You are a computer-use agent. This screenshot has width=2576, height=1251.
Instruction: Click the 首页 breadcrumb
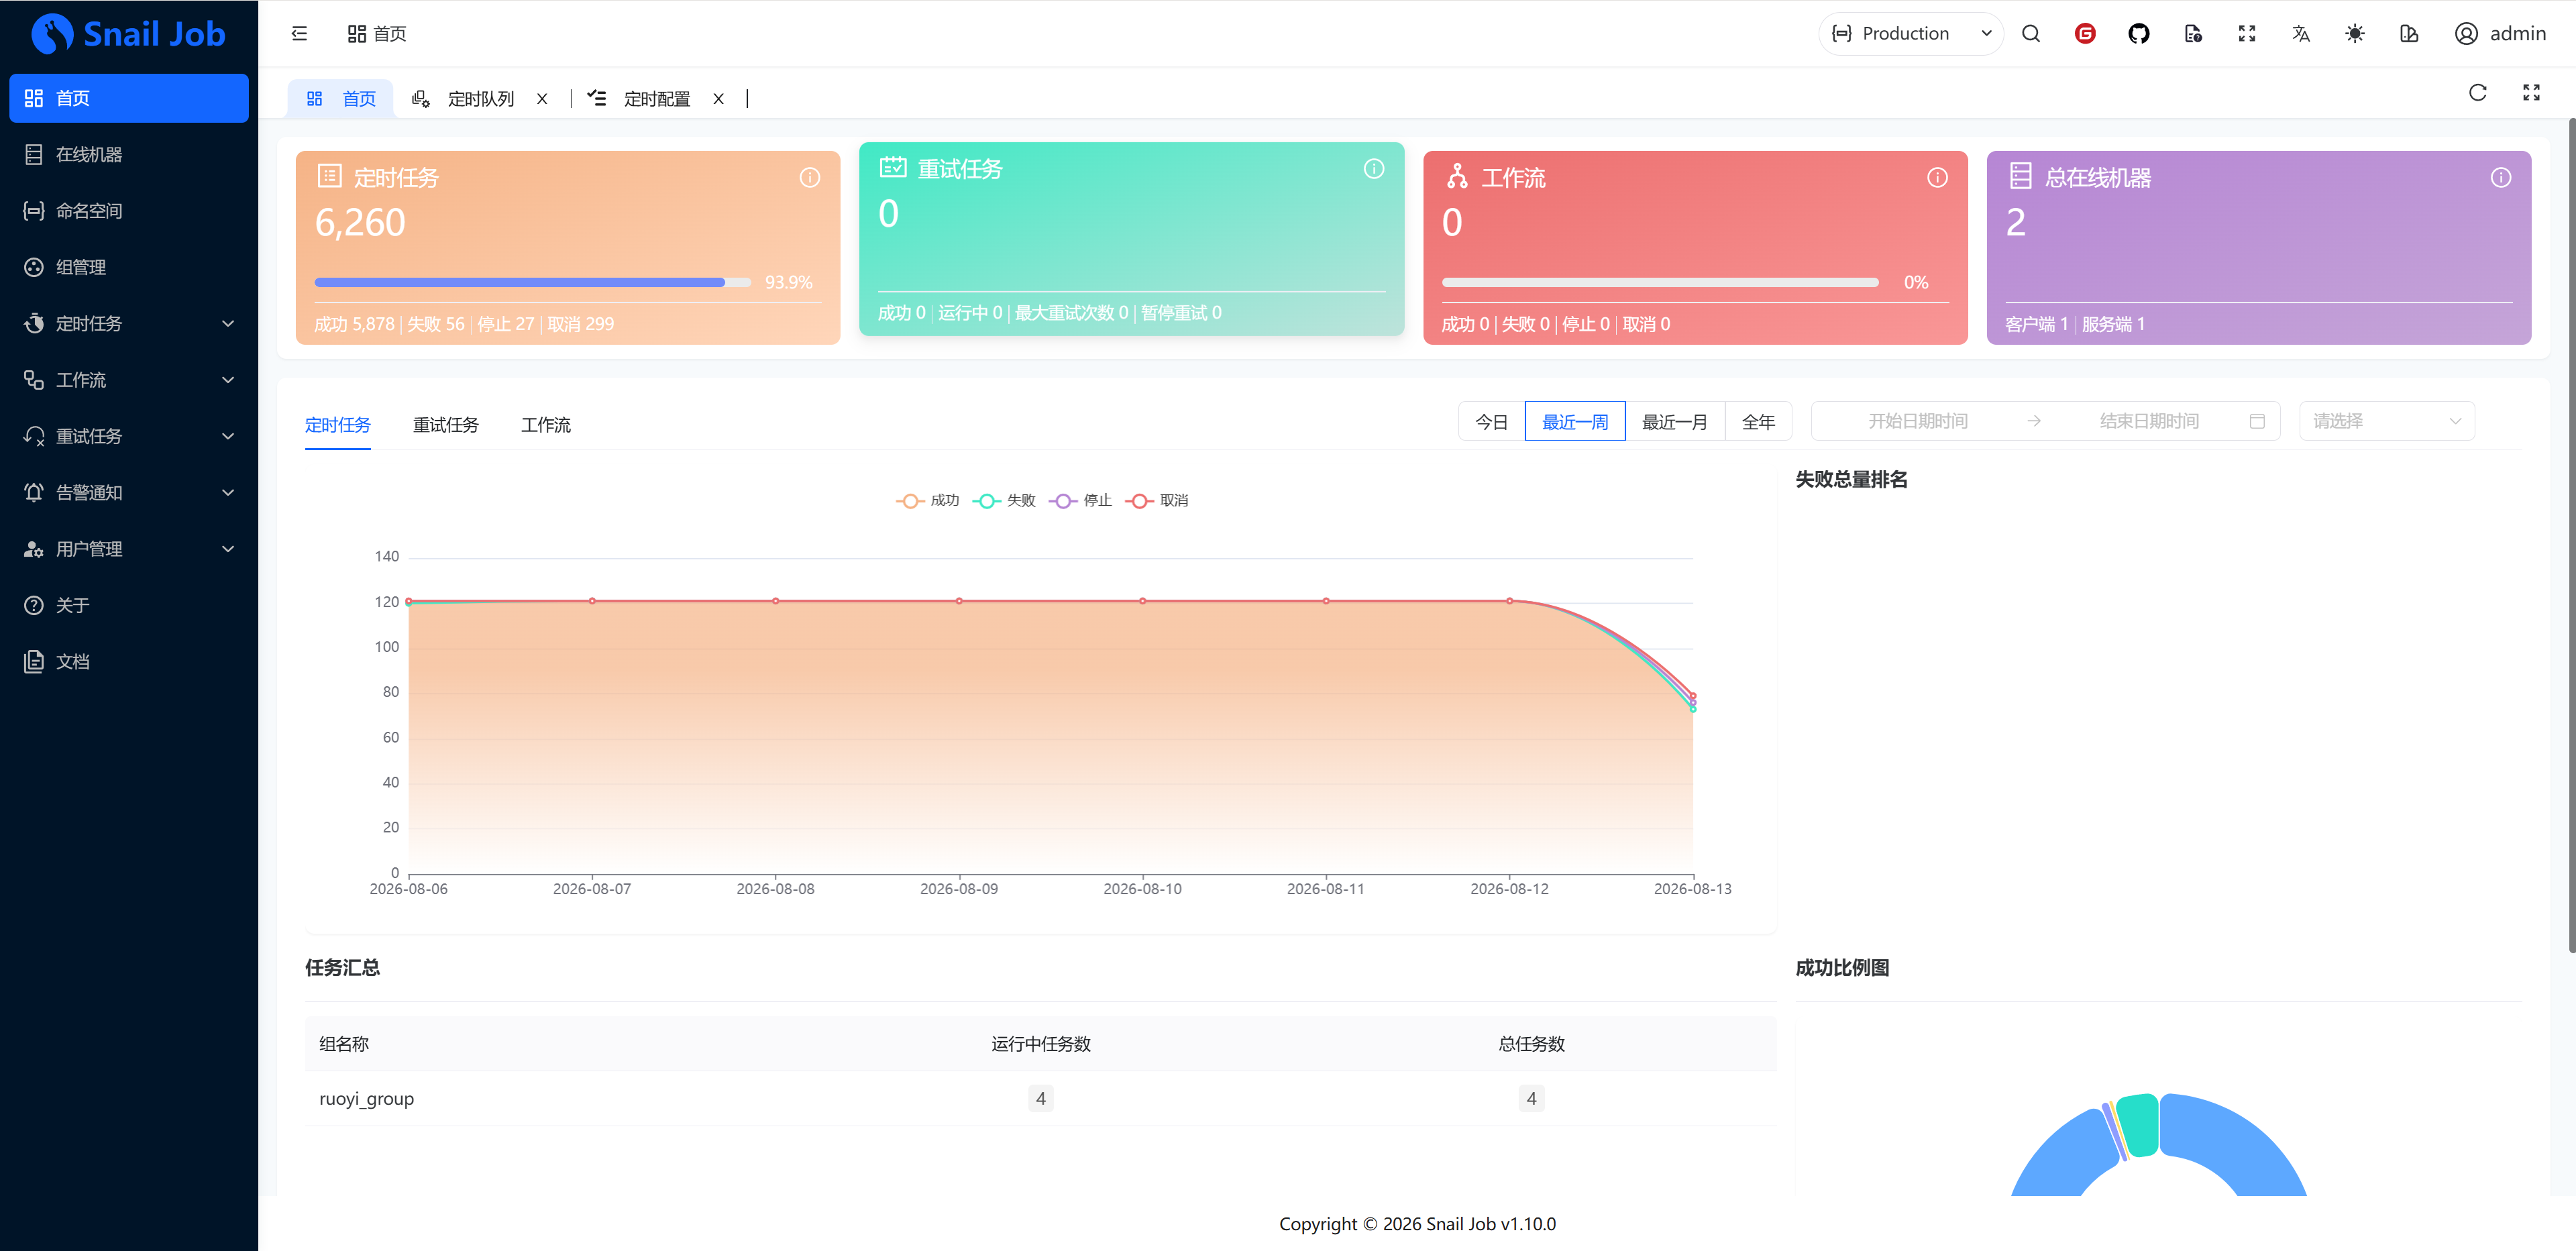(377, 34)
